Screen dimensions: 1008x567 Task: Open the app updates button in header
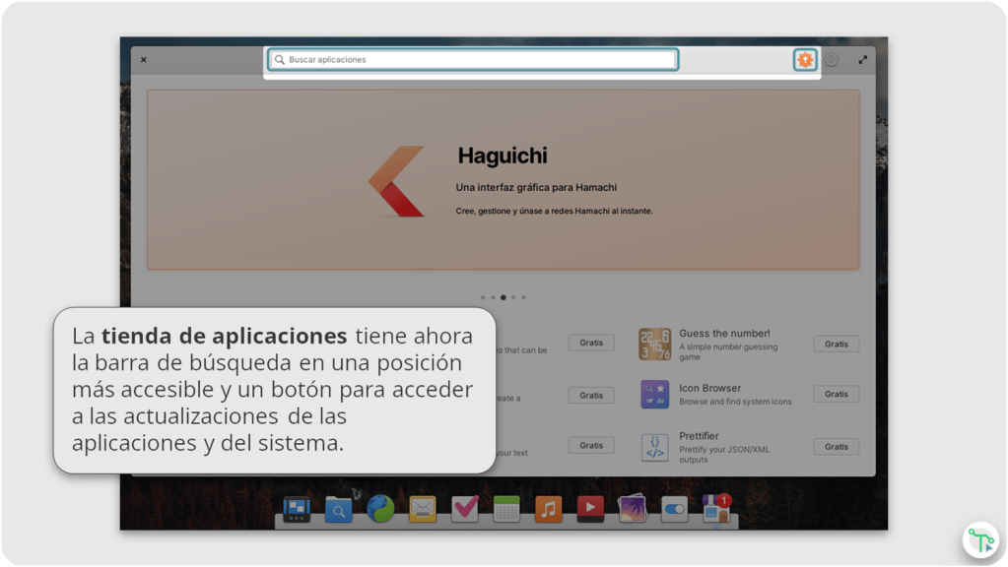click(806, 60)
